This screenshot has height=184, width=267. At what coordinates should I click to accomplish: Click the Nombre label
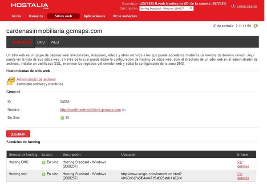click(13, 110)
